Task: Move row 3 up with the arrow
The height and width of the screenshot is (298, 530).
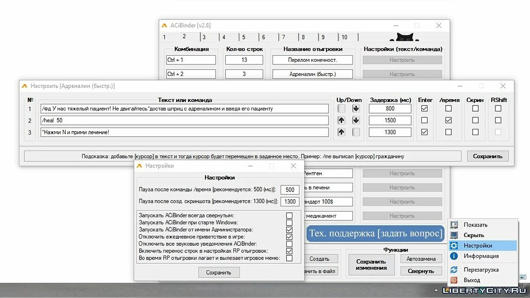Action: coord(341,132)
